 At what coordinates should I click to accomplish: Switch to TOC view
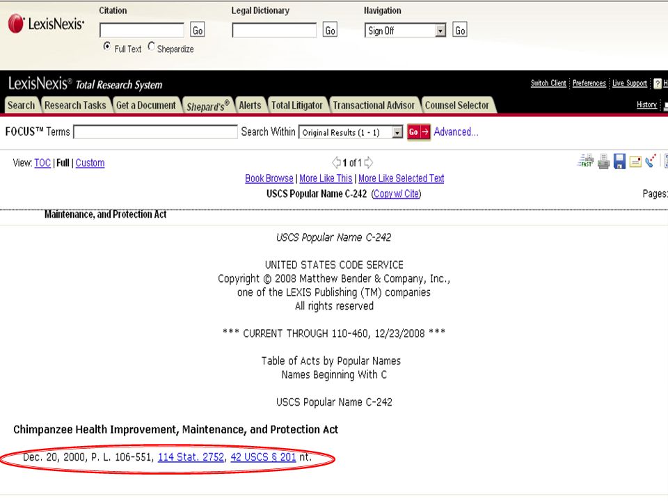click(42, 163)
